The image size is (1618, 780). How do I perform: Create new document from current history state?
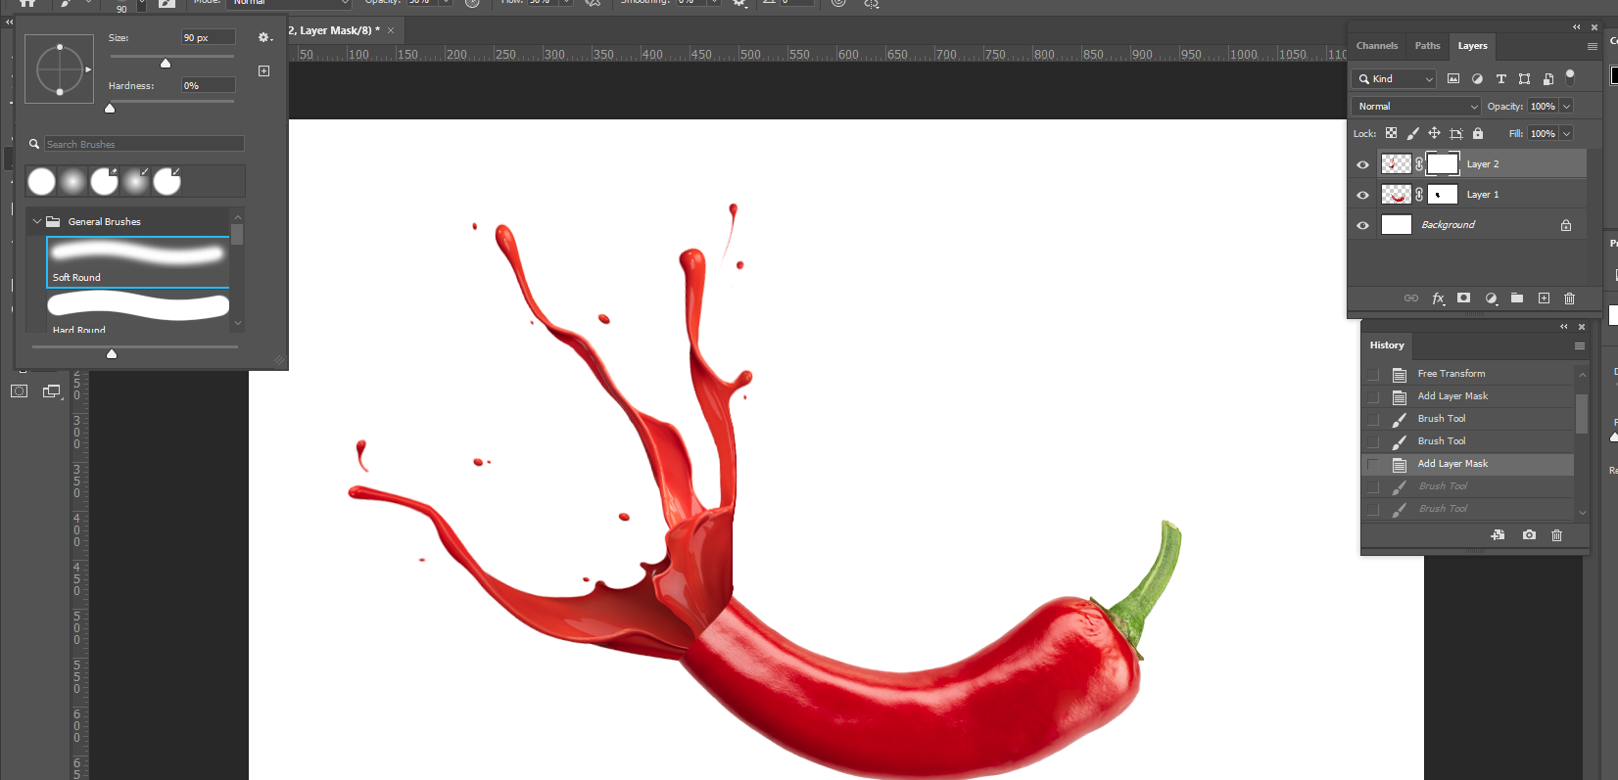(x=1498, y=535)
